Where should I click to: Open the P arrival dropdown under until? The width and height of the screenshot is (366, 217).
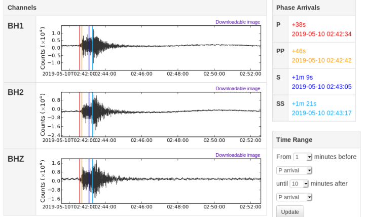point(294,197)
